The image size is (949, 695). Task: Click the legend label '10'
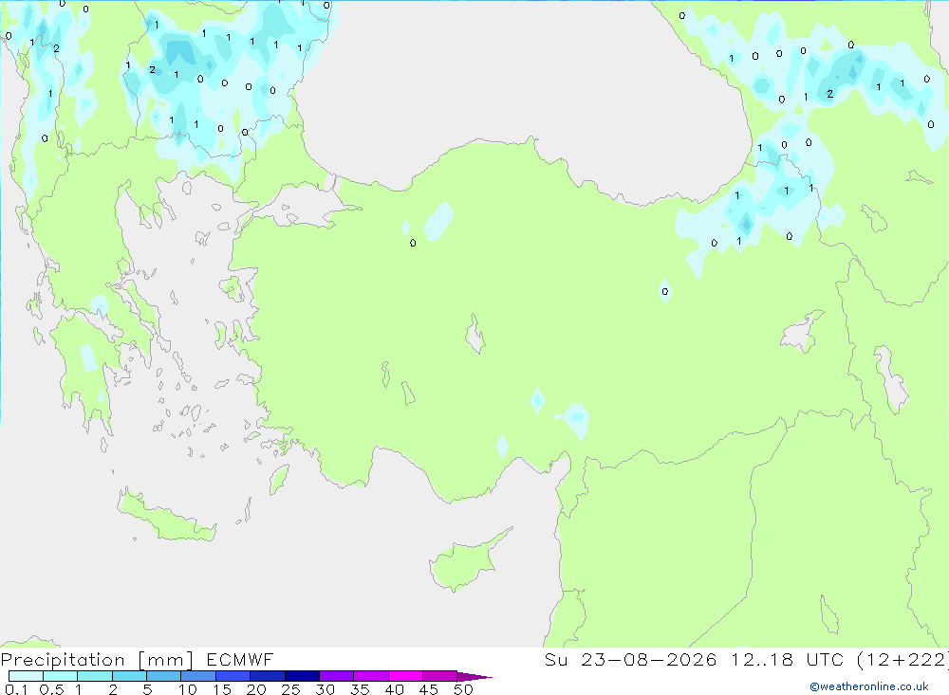coord(188,689)
